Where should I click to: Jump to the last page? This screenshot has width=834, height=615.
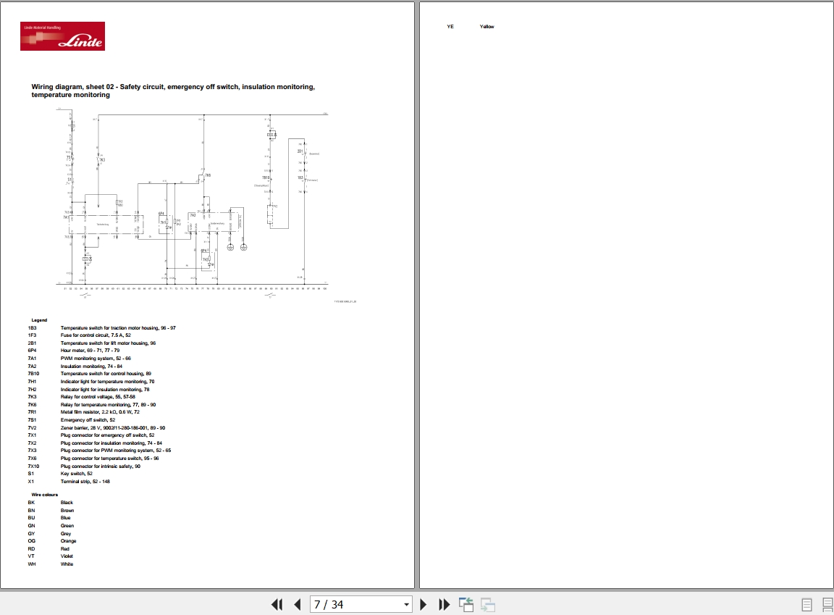point(444,604)
